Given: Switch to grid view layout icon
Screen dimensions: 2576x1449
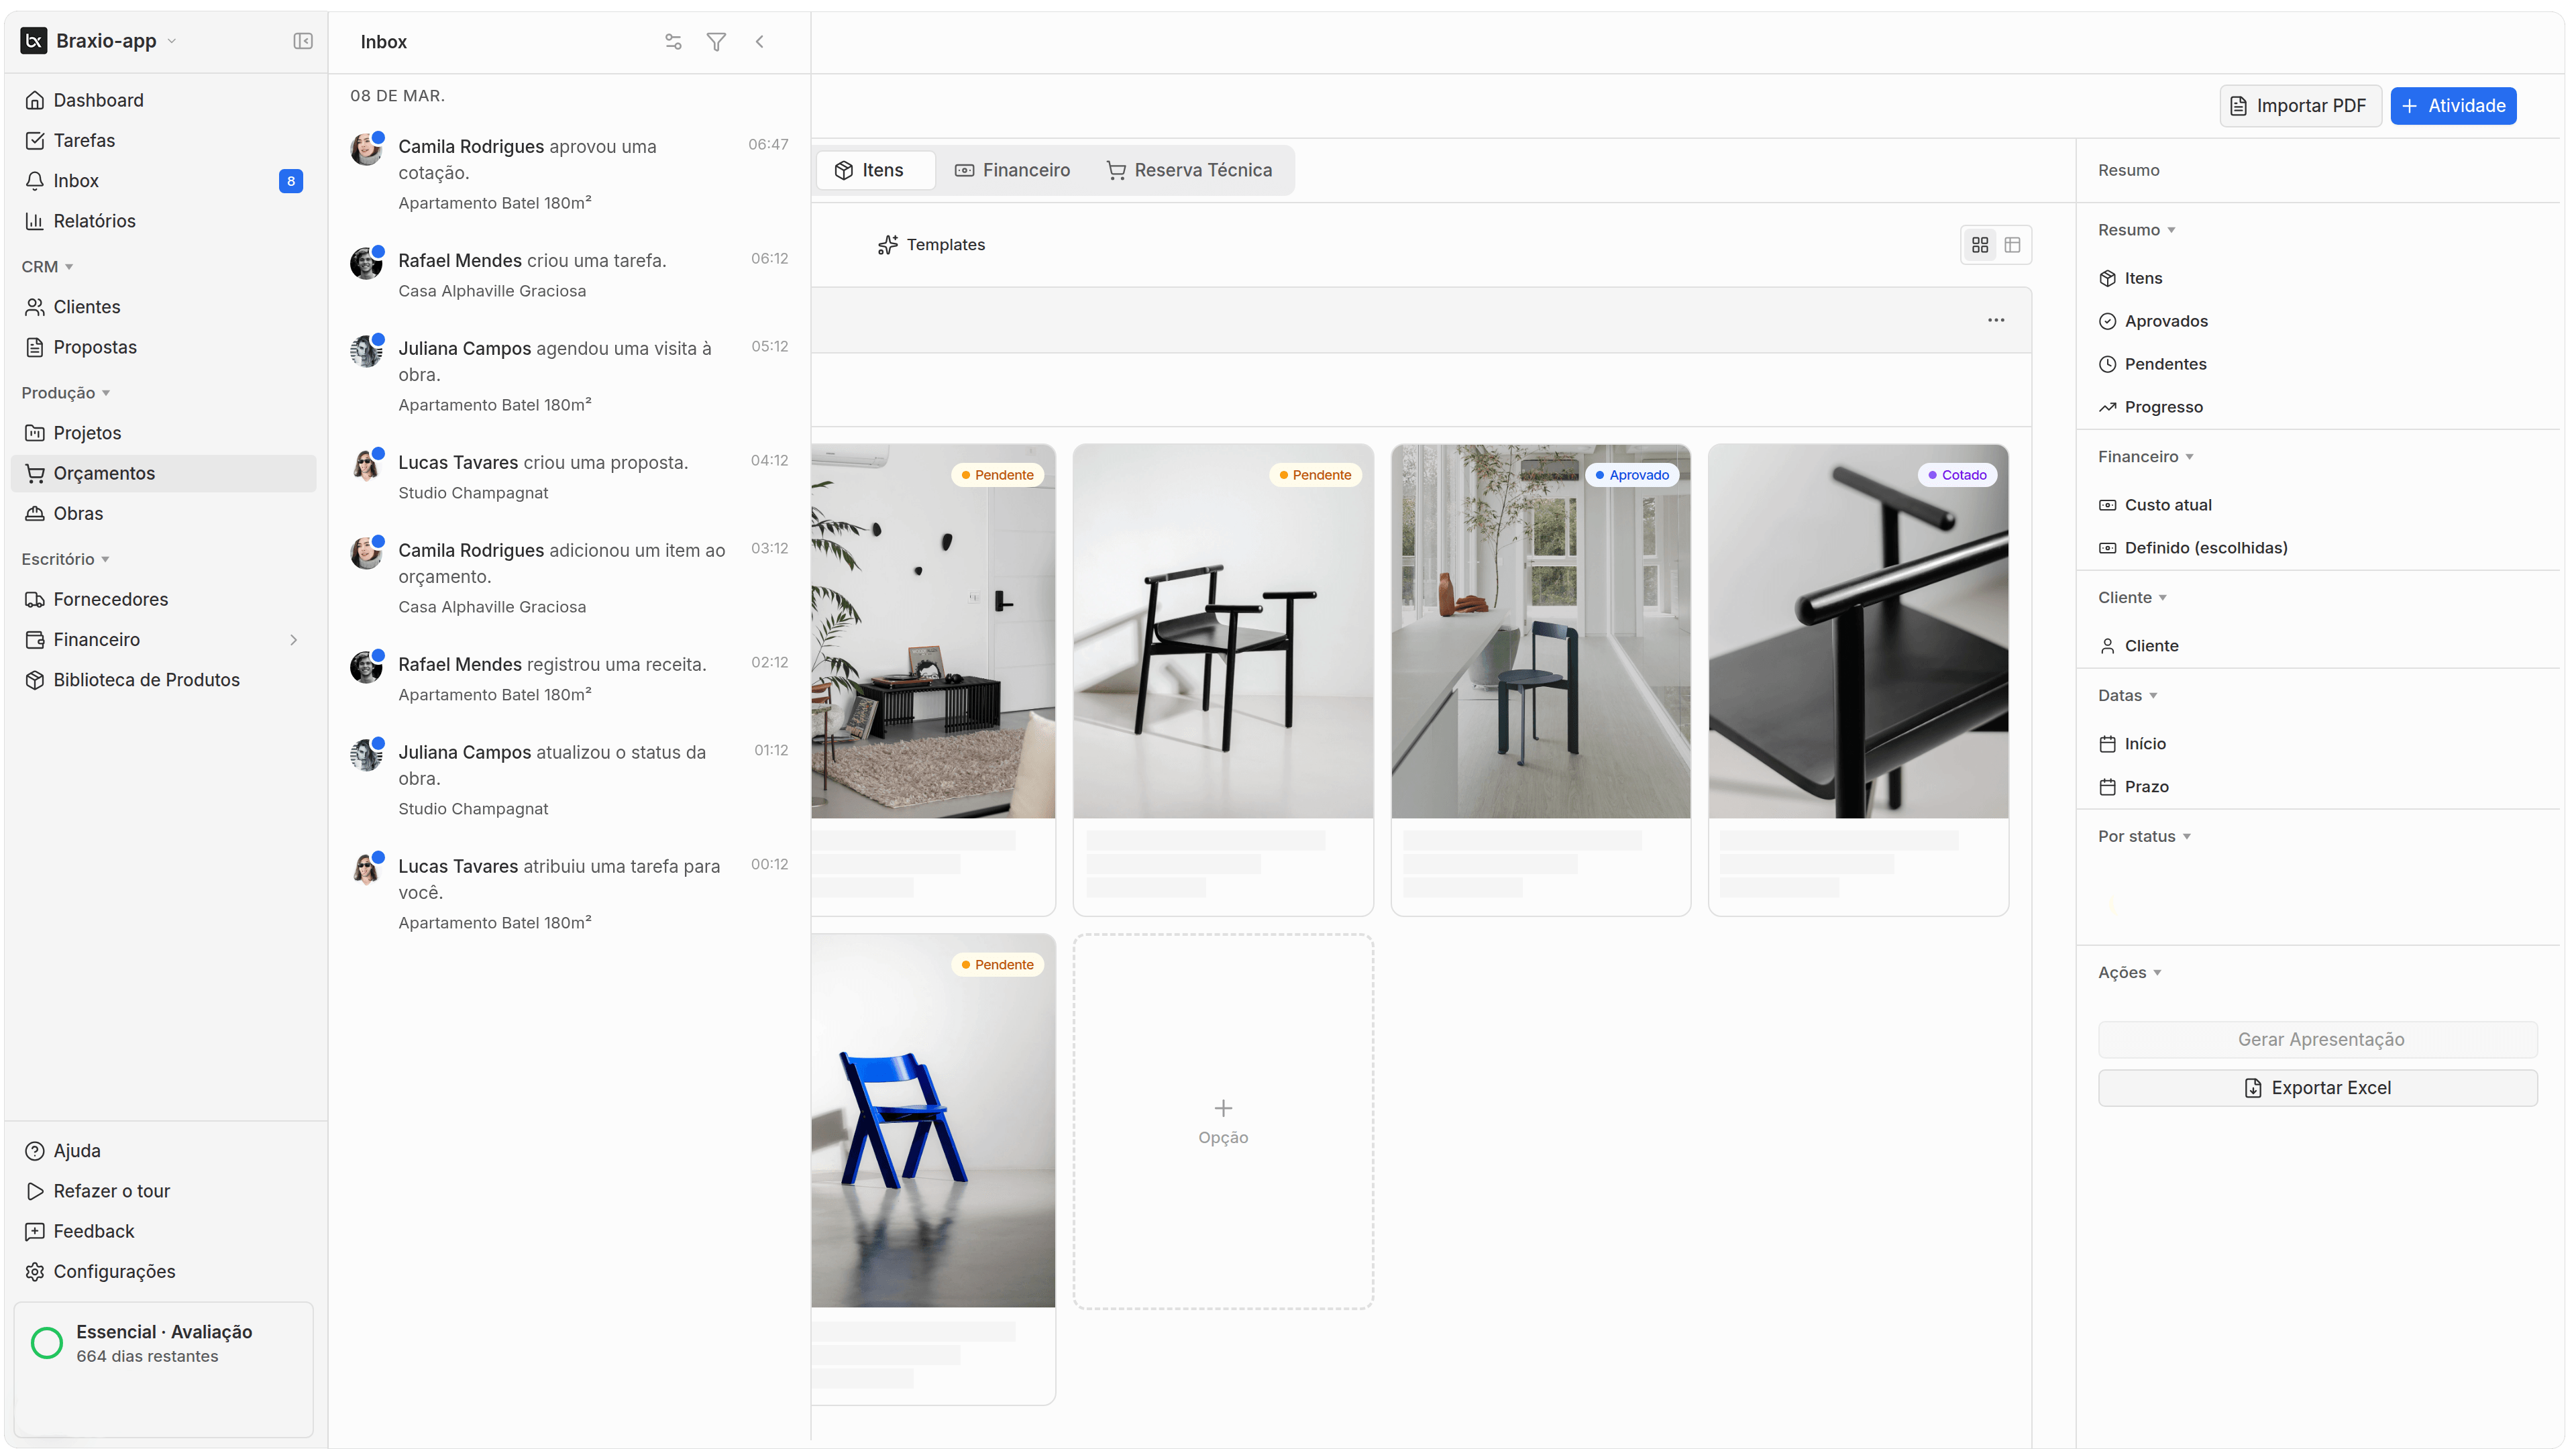Looking at the screenshot, I should 1980,245.
